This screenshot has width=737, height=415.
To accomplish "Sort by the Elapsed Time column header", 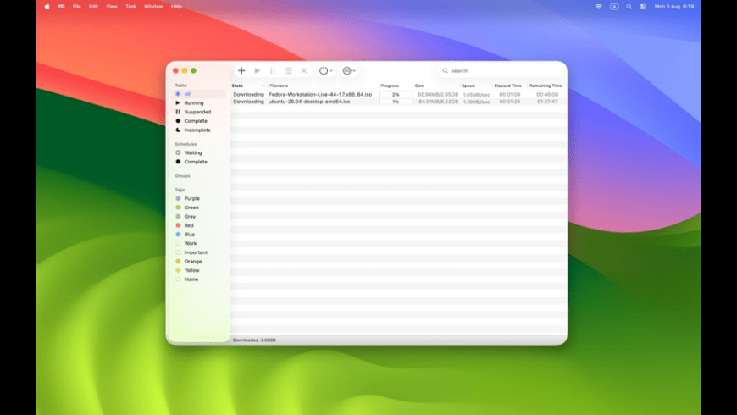I will tap(509, 86).
